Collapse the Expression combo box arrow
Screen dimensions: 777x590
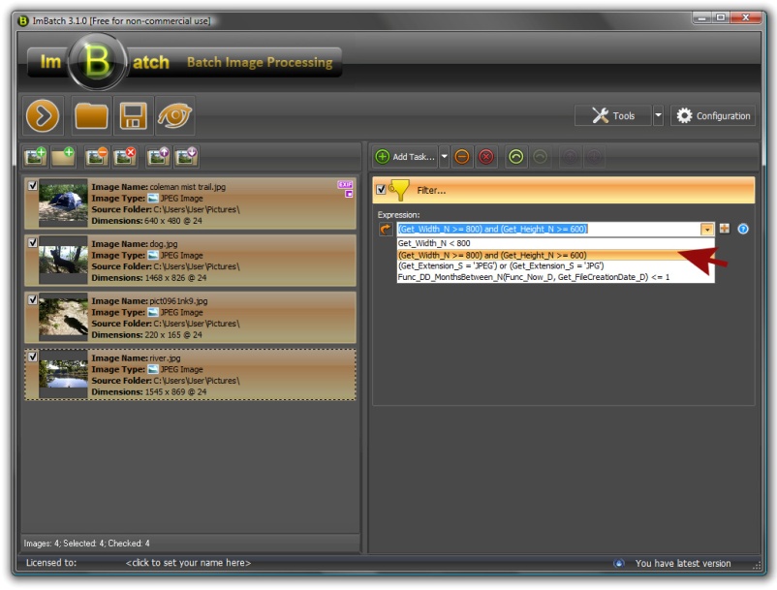707,230
